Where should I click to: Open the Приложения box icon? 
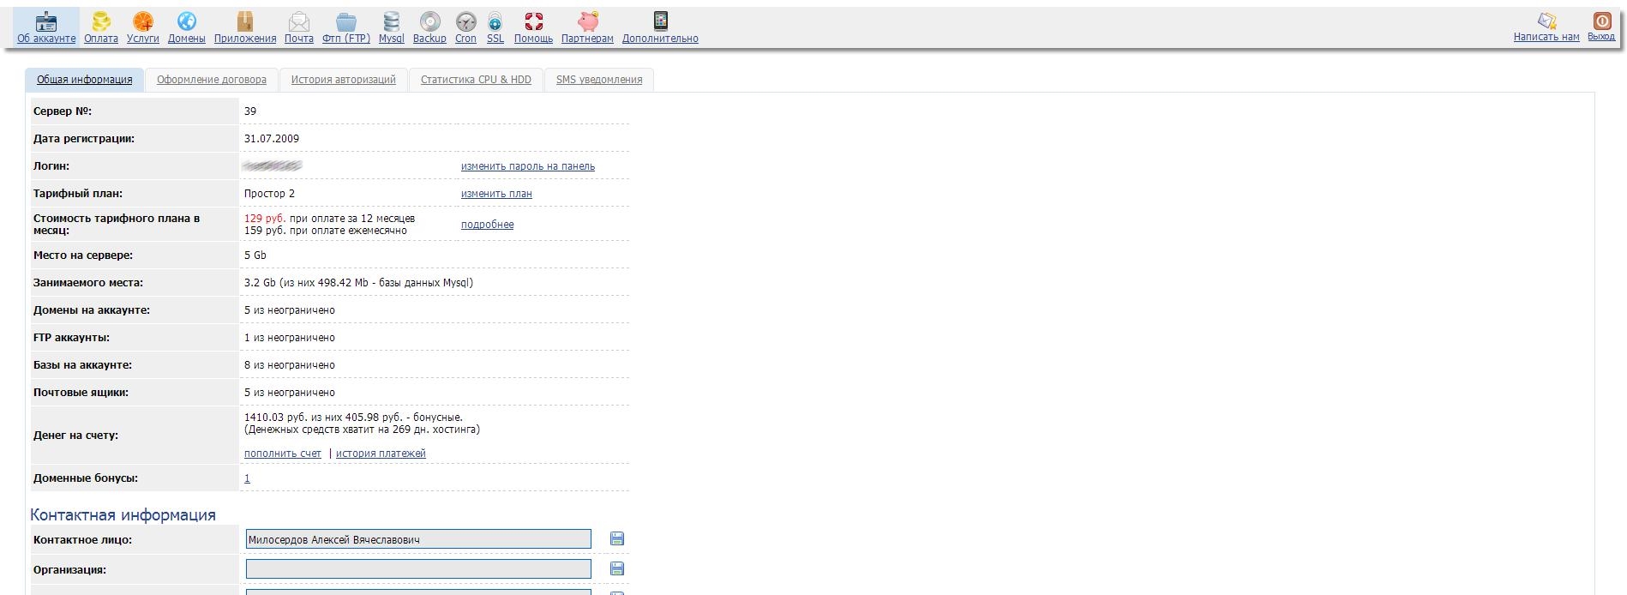coord(245,21)
